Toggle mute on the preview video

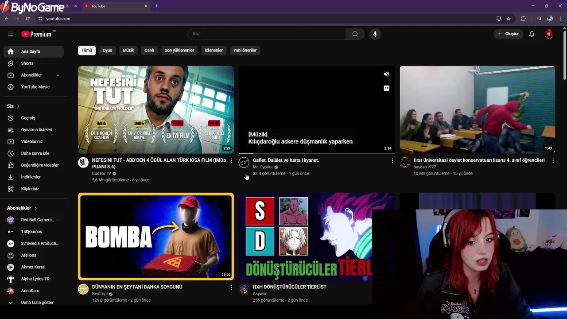pyautogui.click(x=386, y=74)
